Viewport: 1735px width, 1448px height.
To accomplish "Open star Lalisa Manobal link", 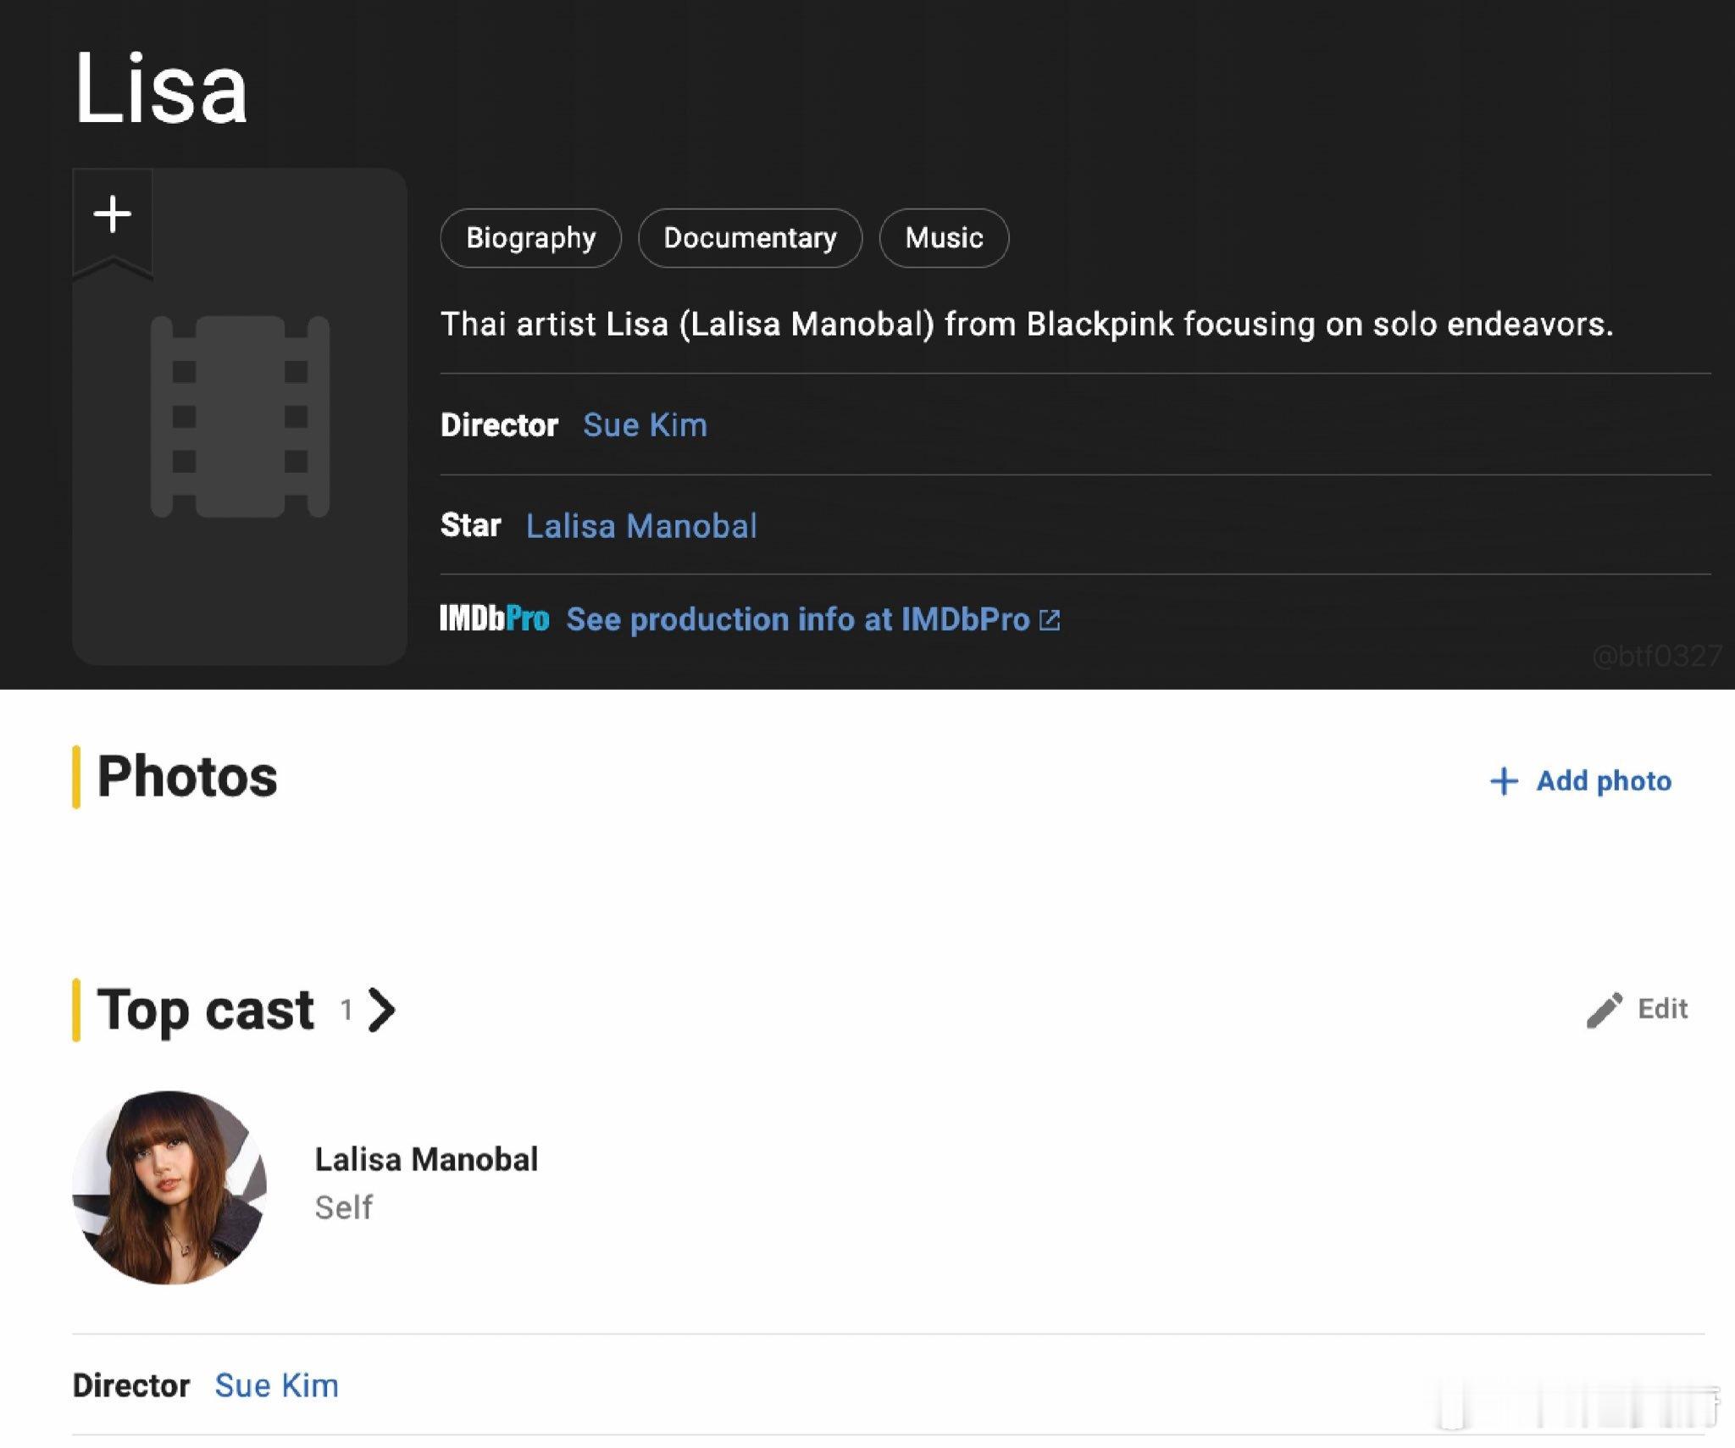I will 641,526.
